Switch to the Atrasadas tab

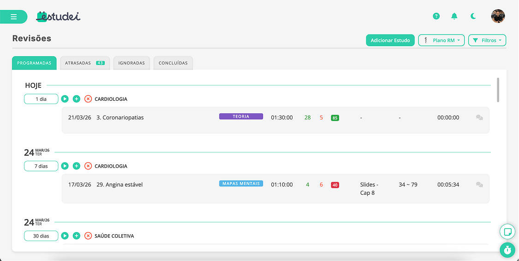click(x=85, y=63)
